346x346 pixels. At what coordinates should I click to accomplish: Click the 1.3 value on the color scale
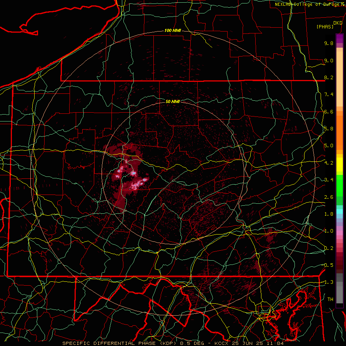pos(328,282)
